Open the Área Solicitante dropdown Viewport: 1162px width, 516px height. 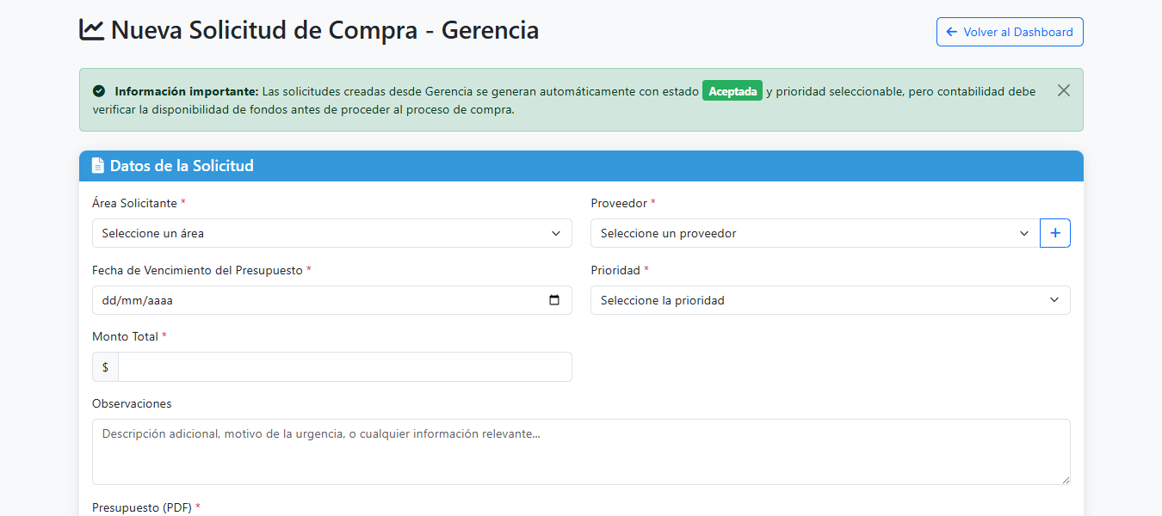point(331,232)
